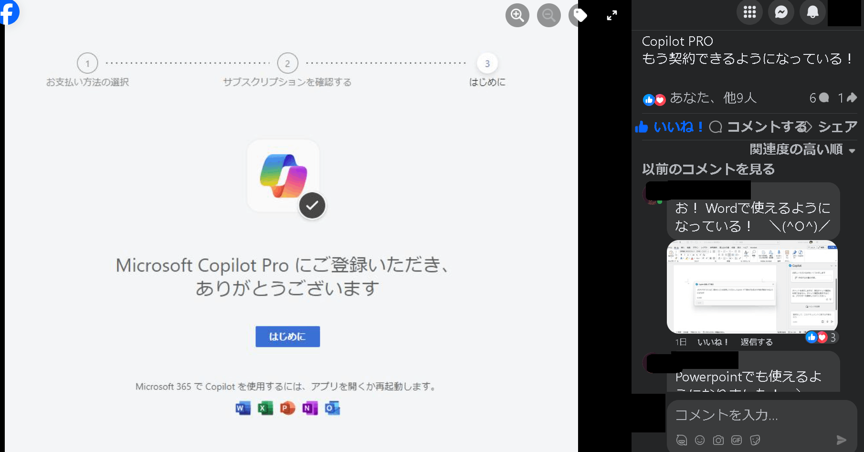Click step 2 circle サブスクリプションを確認する
864x452 pixels.
(x=287, y=63)
